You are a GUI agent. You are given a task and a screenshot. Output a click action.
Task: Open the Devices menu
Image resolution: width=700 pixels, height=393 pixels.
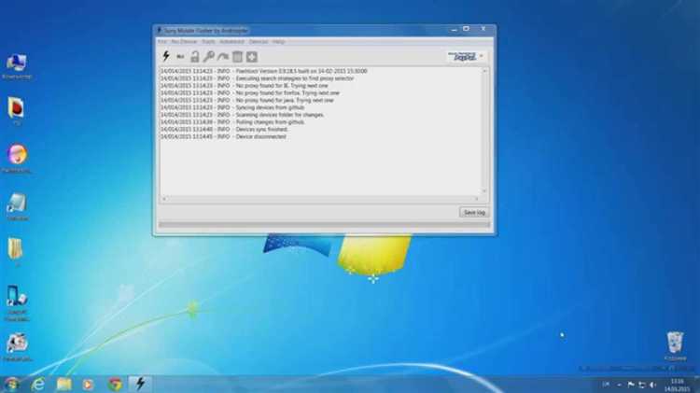point(259,41)
